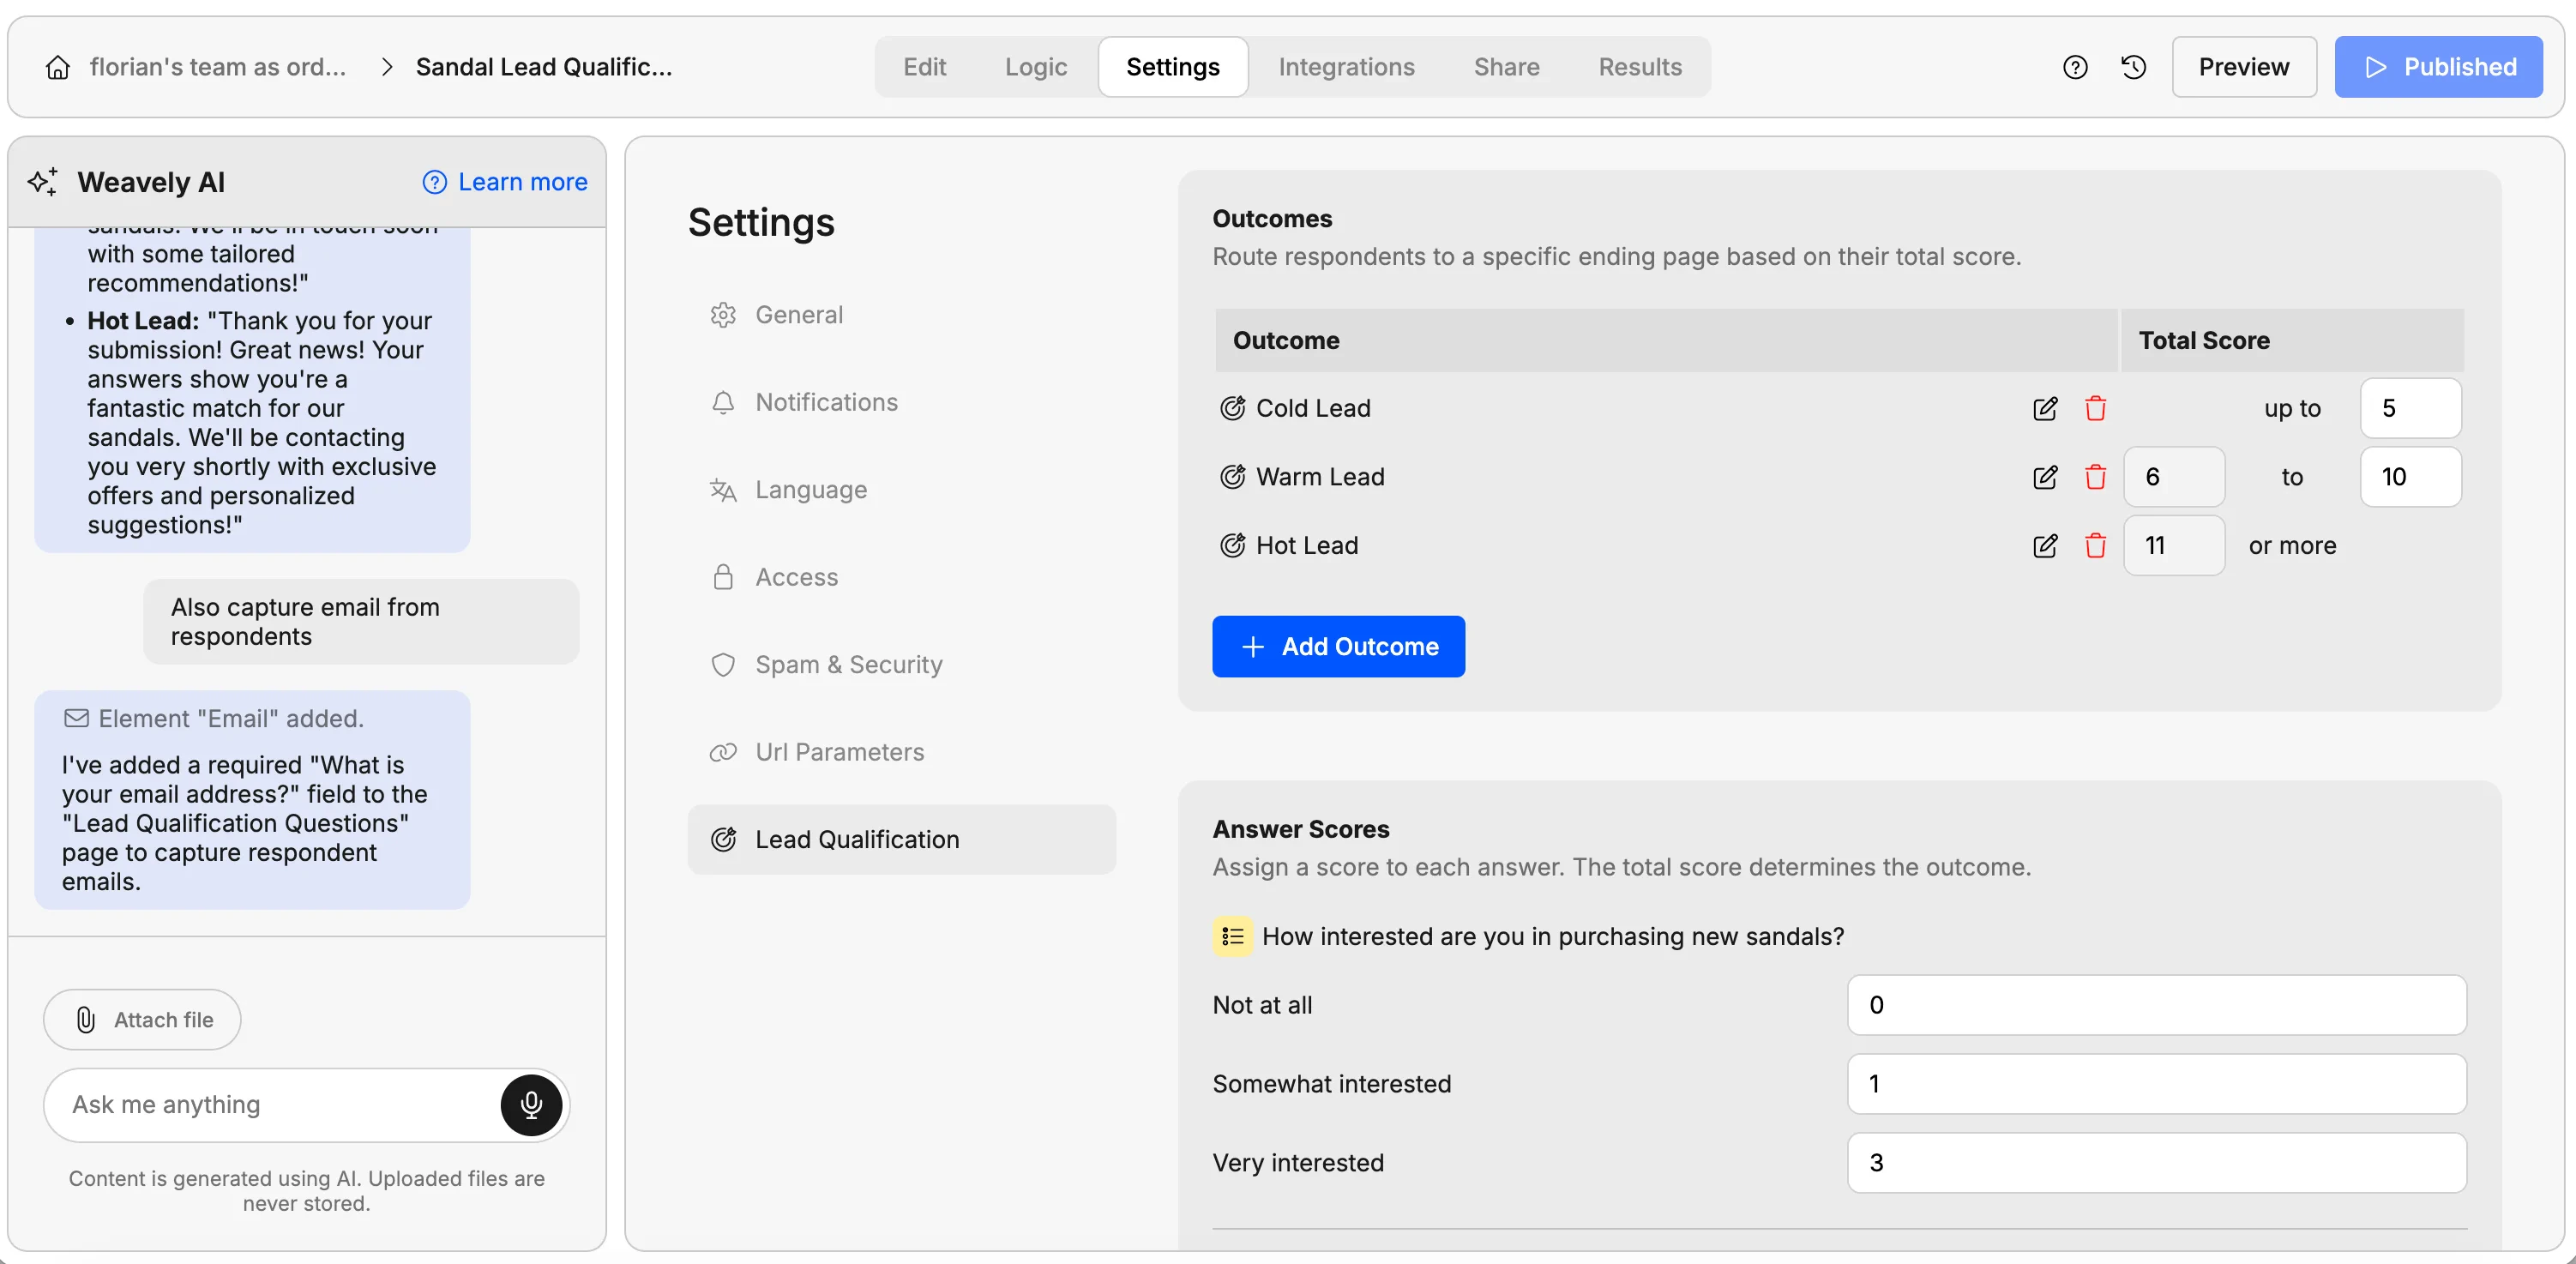Click Add Outcome button

coord(1338,647)
